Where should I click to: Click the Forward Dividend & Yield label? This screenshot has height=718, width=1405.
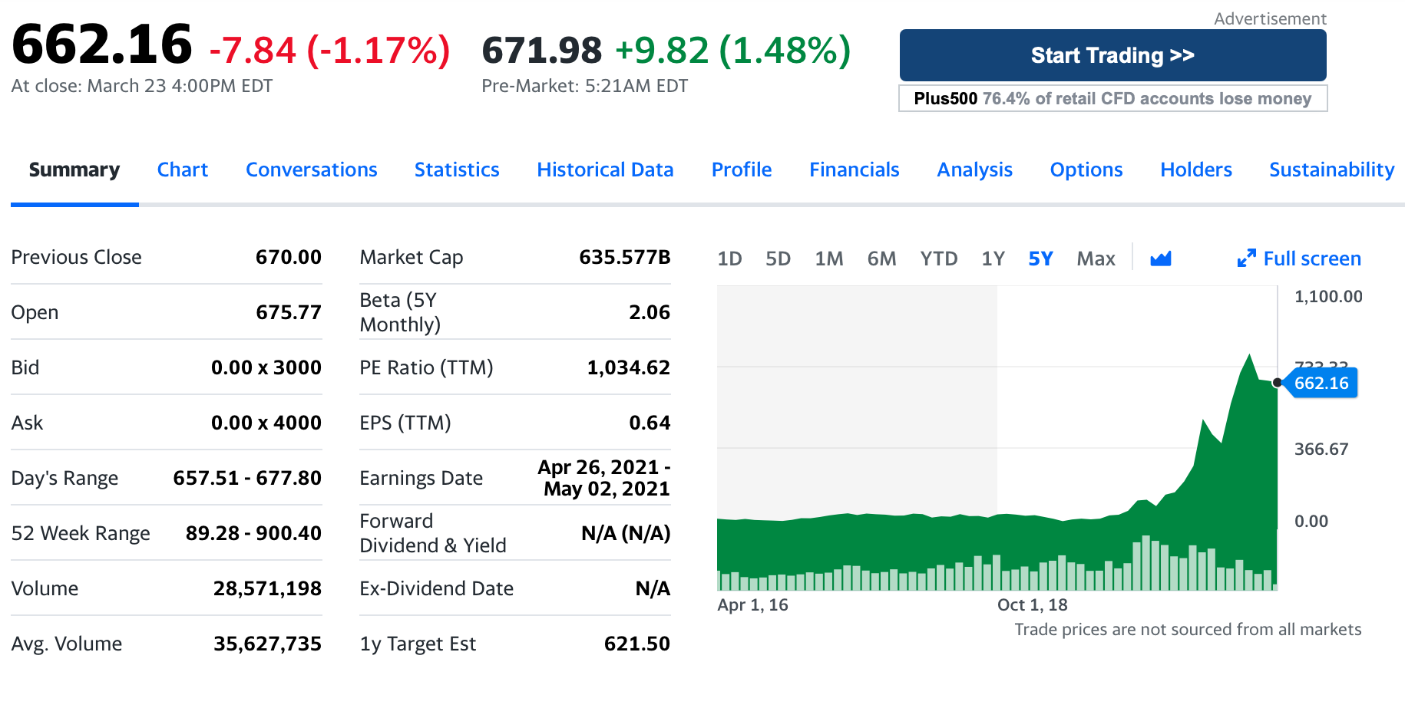pos(433,533)
